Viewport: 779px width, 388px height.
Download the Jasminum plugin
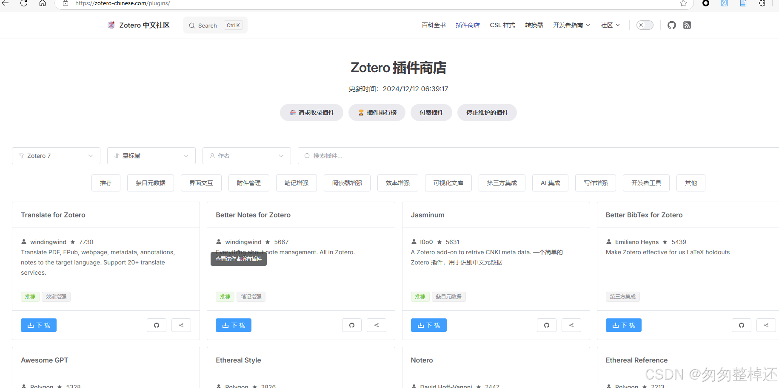pos(429,325)
